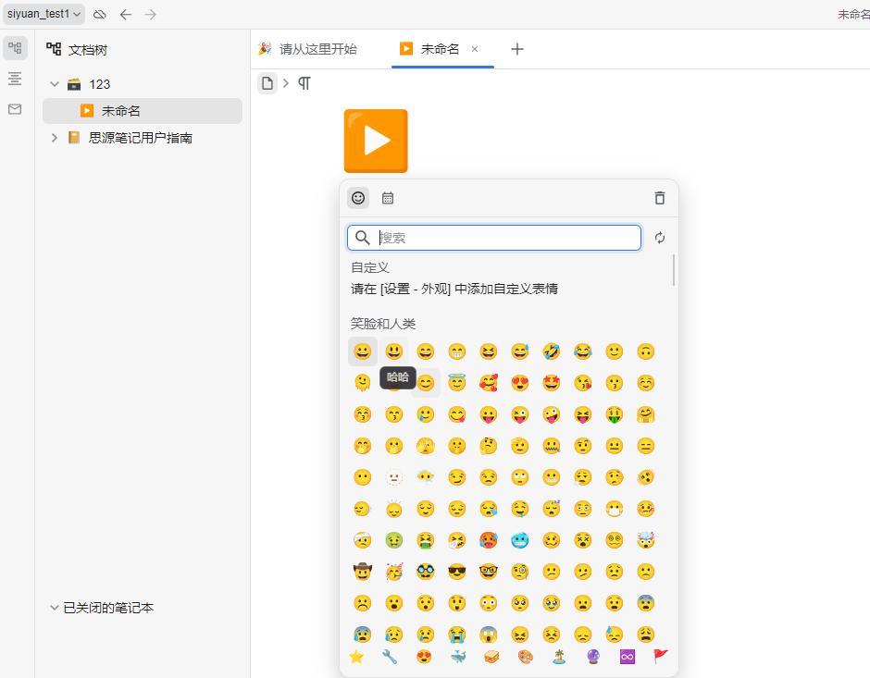Switch to the dynamic calendar icon tab
Viewport: 870px width, 678px height.
click(x=388, y=198)
